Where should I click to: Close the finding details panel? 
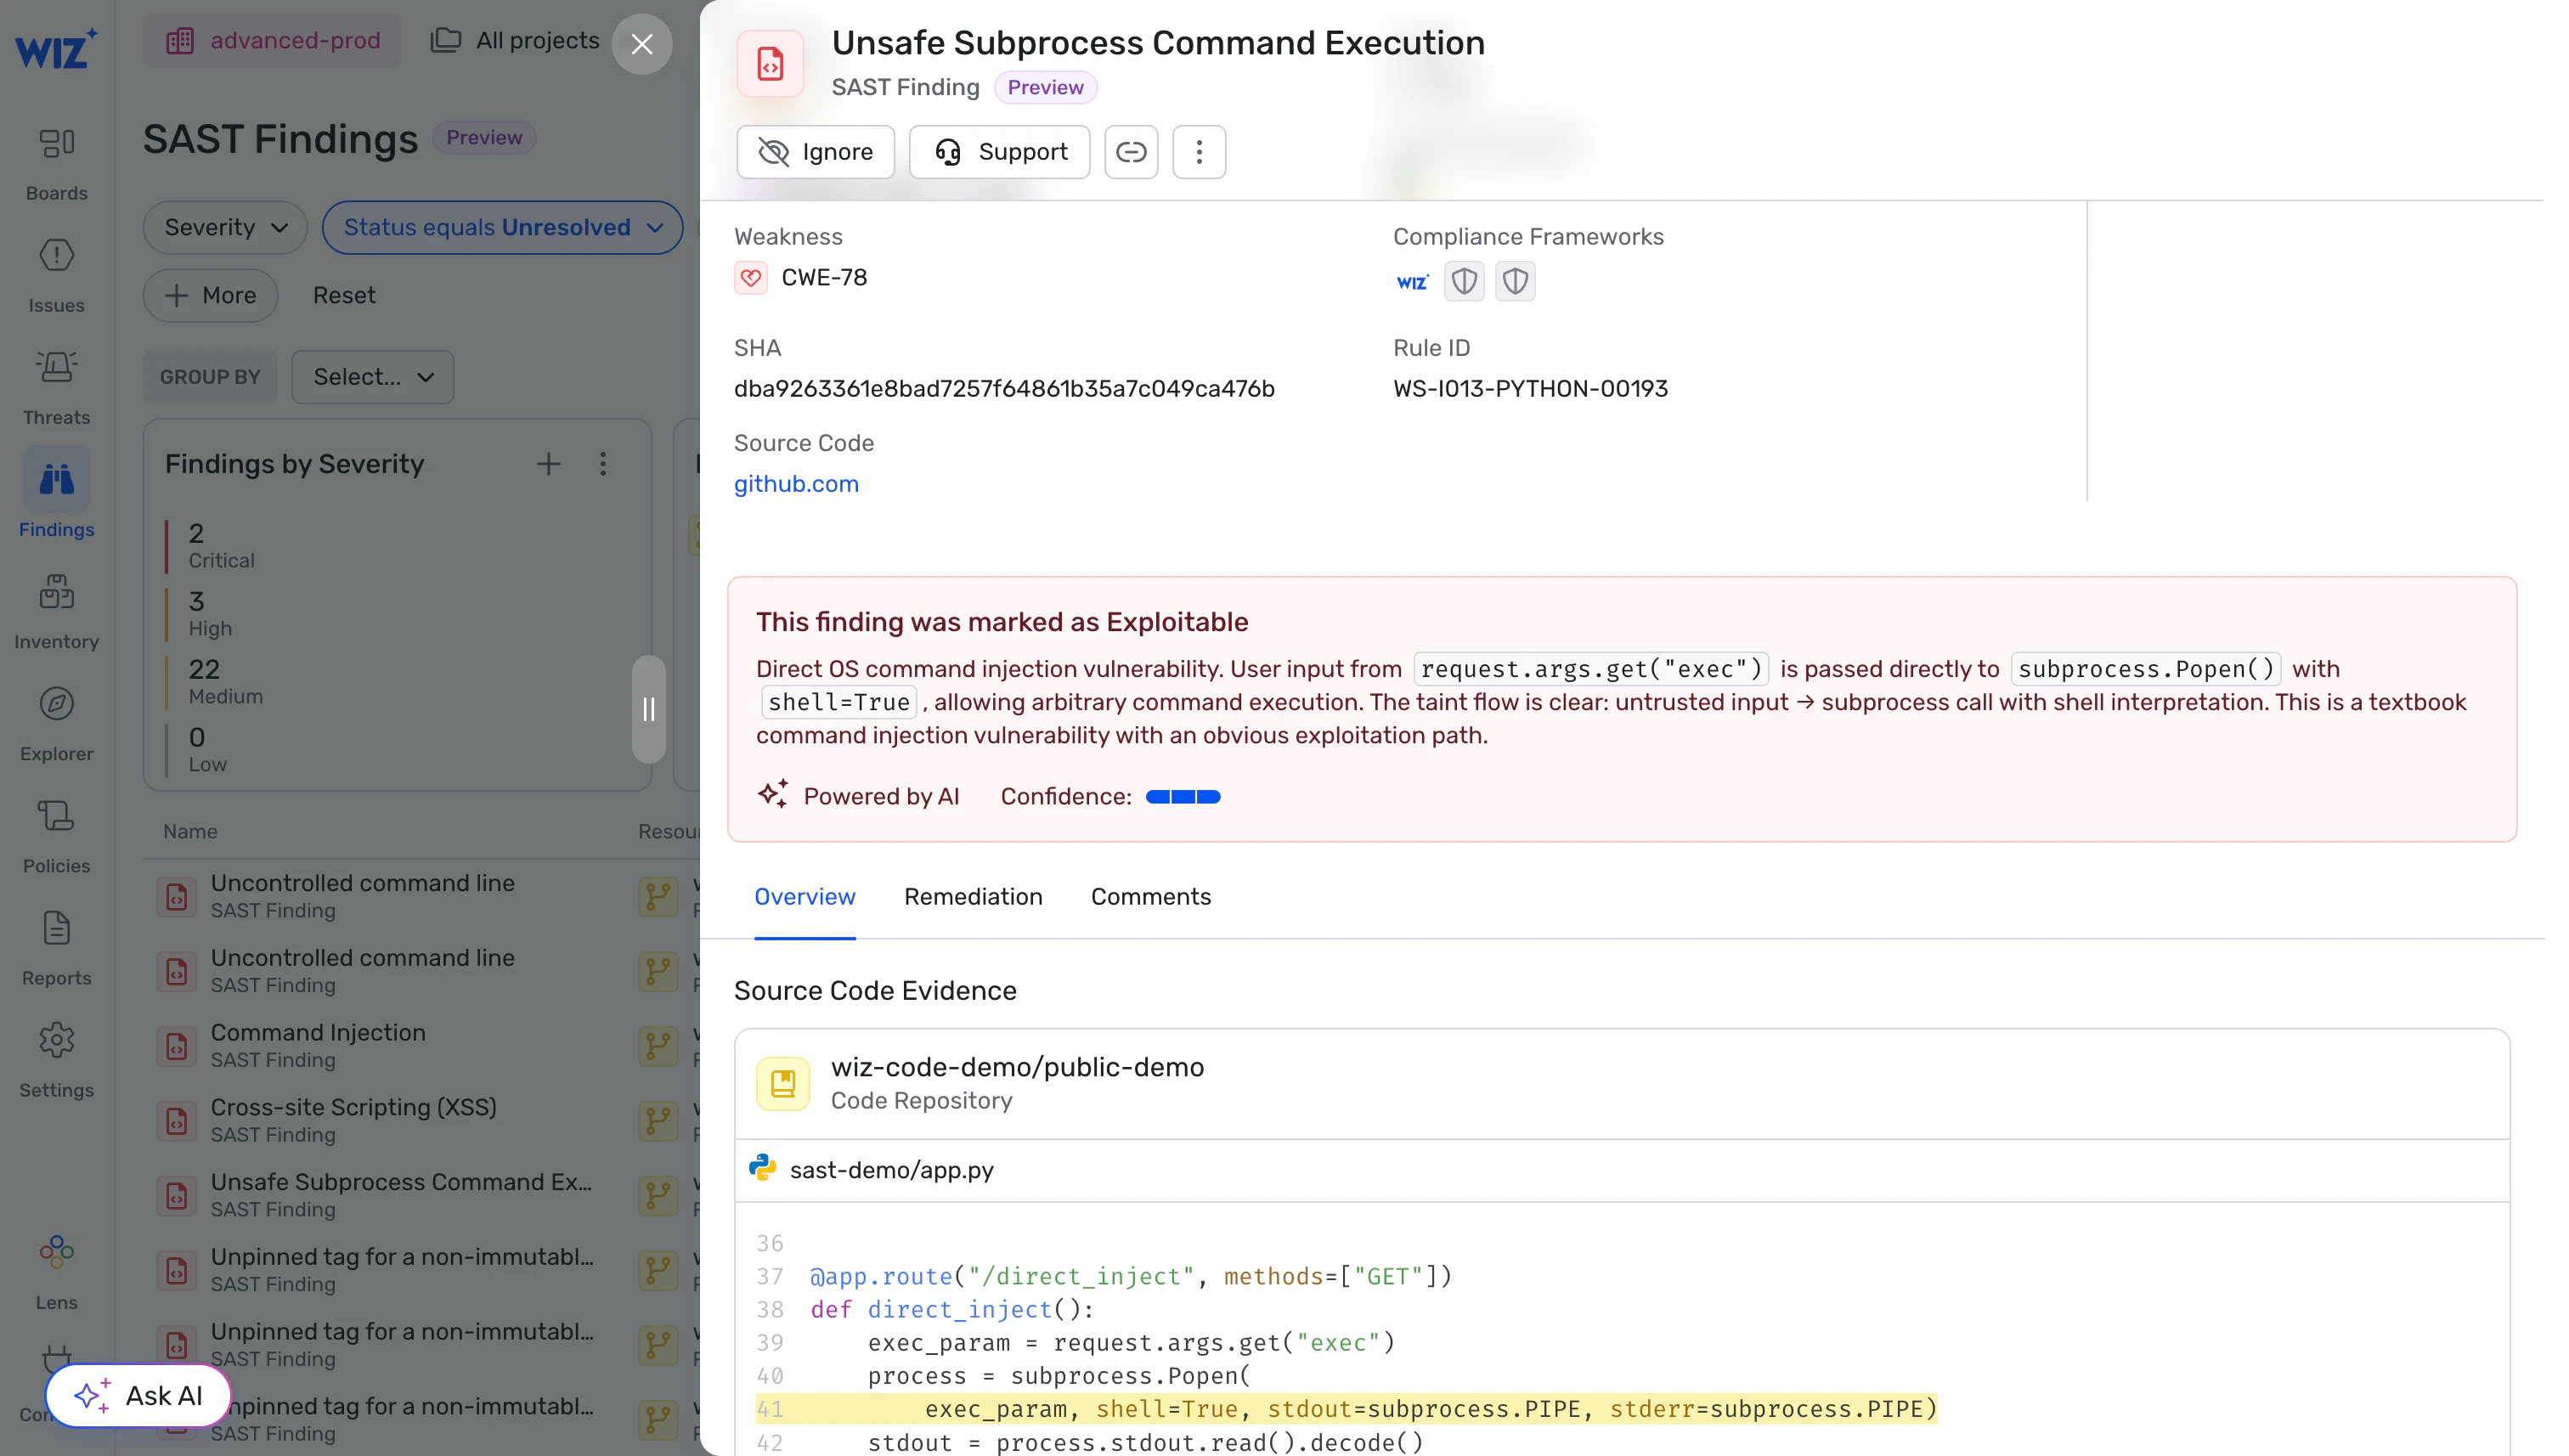pyautogui.click(x=641, y=44)
